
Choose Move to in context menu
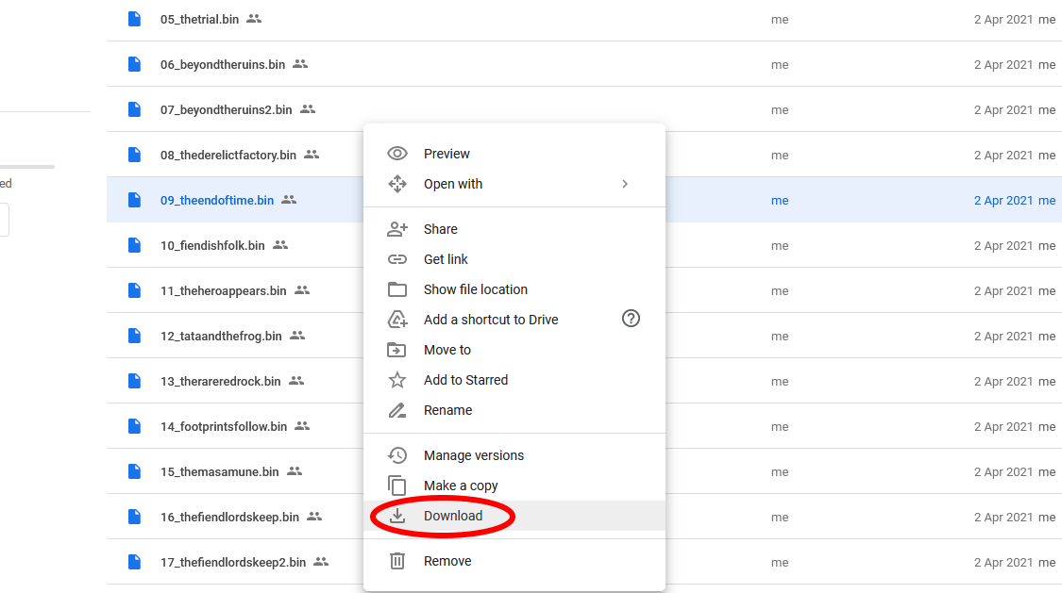click(x=447, y=350)
